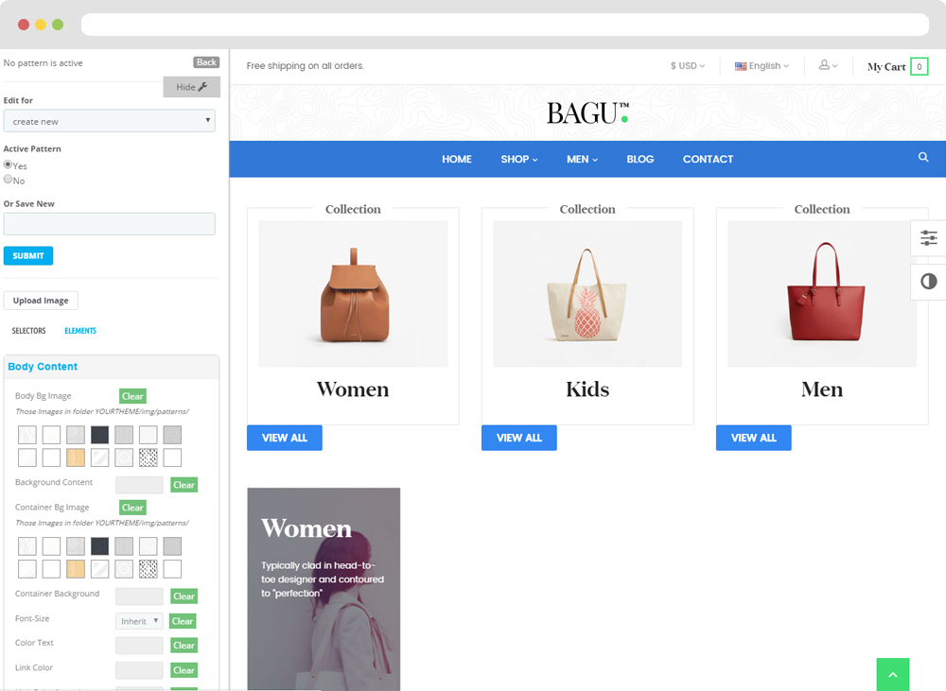This screenshot has width=946, height=691.
Task: Open the BLOG page
Action: coord(640,159)
